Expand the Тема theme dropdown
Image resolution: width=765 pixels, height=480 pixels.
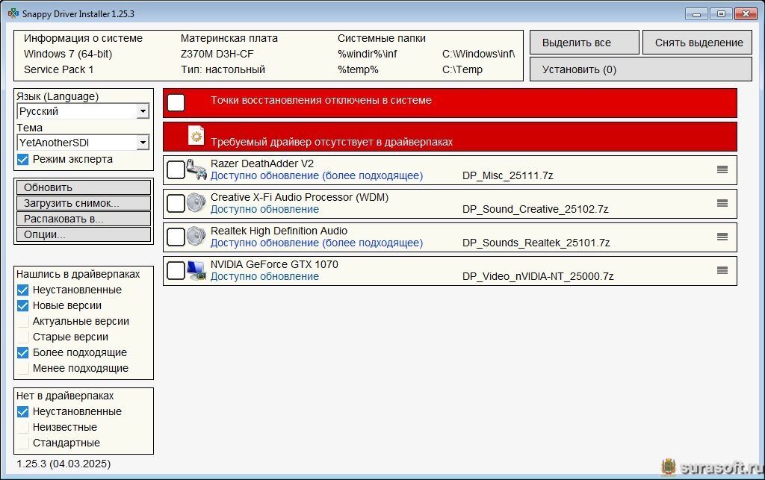click(83, 143)
